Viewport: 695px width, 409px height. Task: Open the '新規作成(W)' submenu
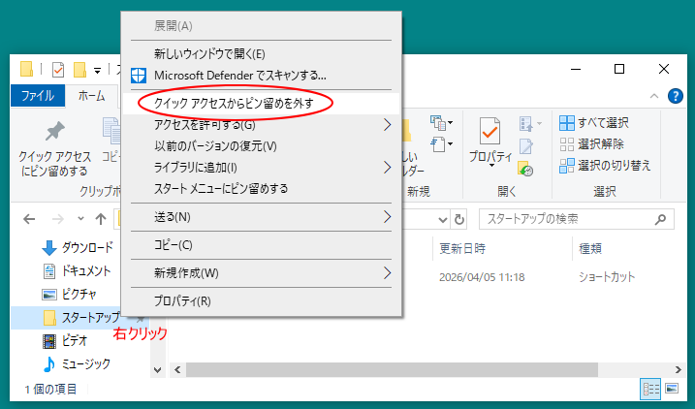pos(262,273)
